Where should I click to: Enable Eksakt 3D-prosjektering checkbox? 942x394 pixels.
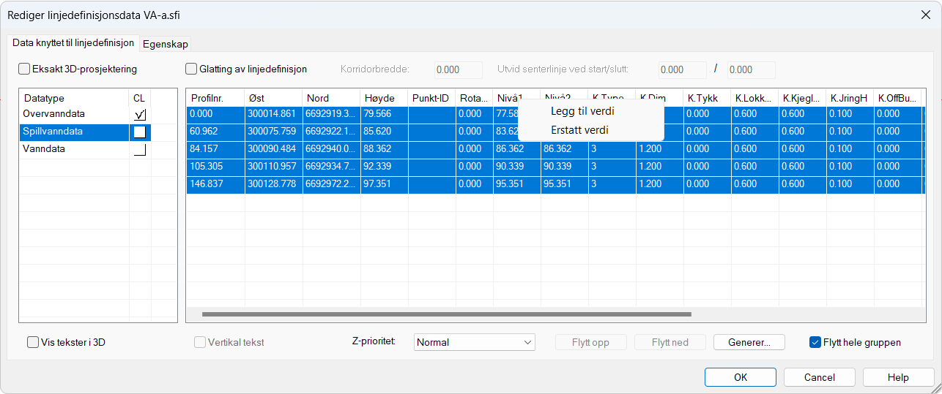click(25, 69)
